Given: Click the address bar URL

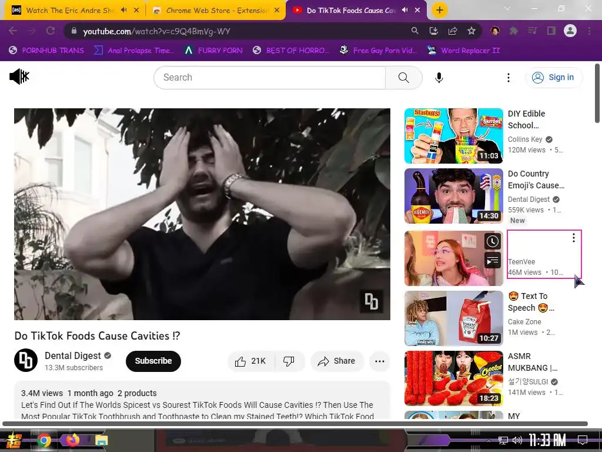Looking at the screenshot, I should pos(156,31).
